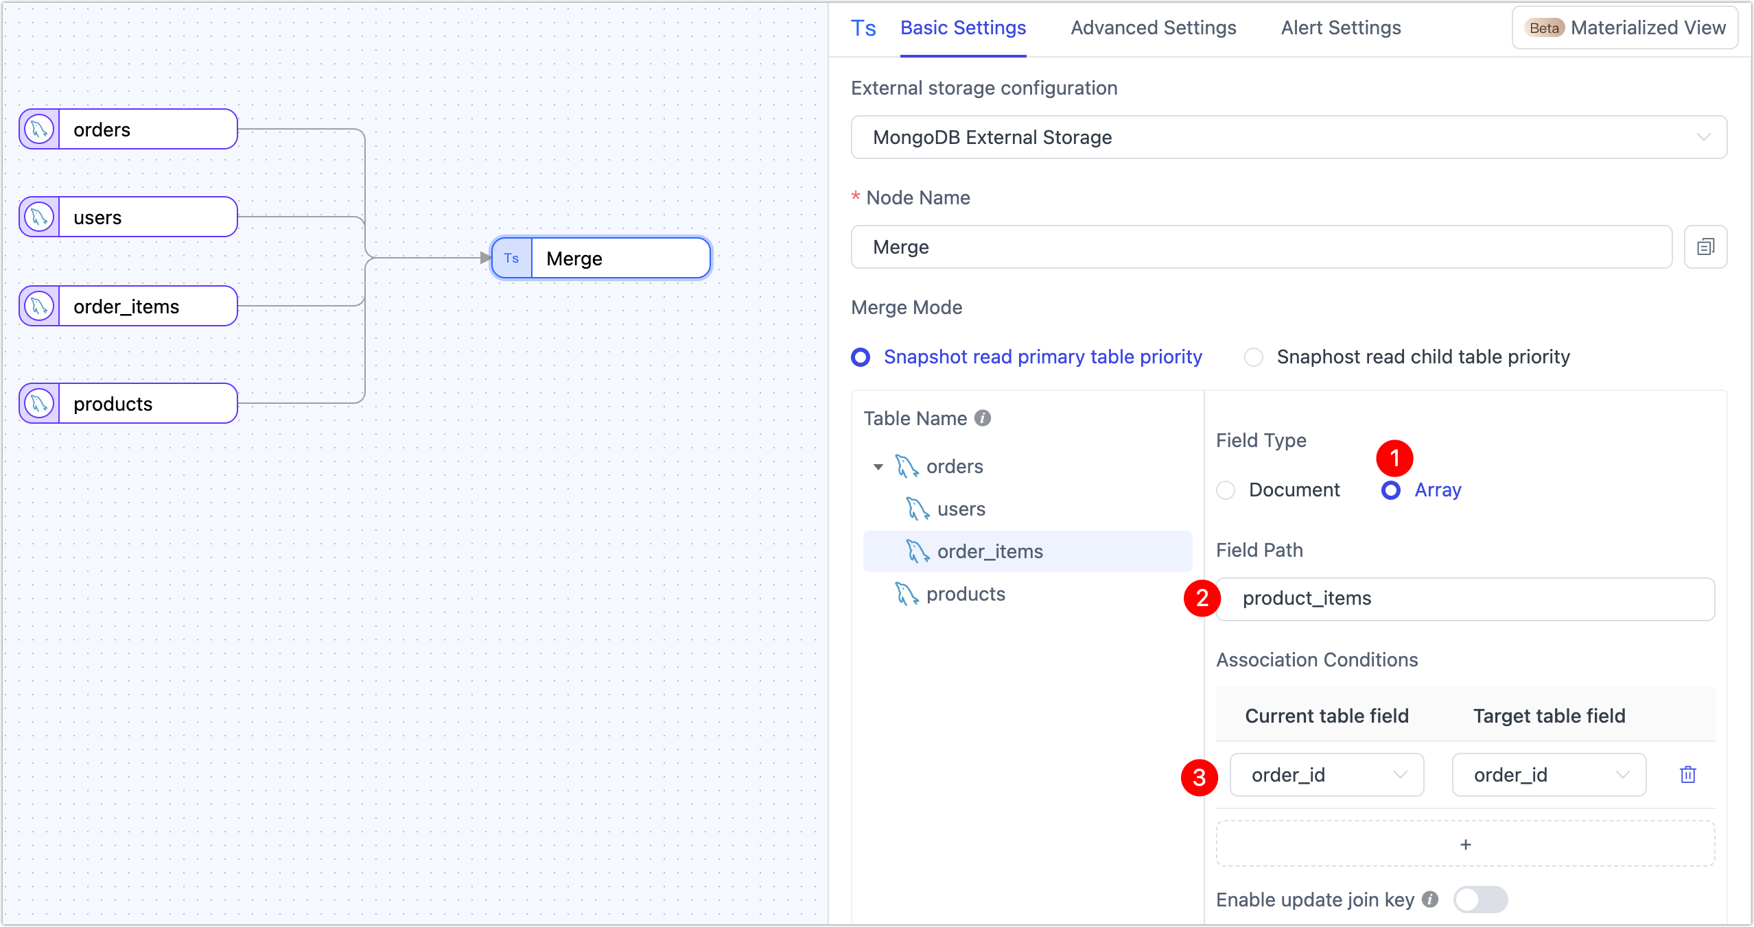The height and width of the screenshot is (927, 1754).
Task: Add a new association condition row
Action: [x=1465, y=845]
